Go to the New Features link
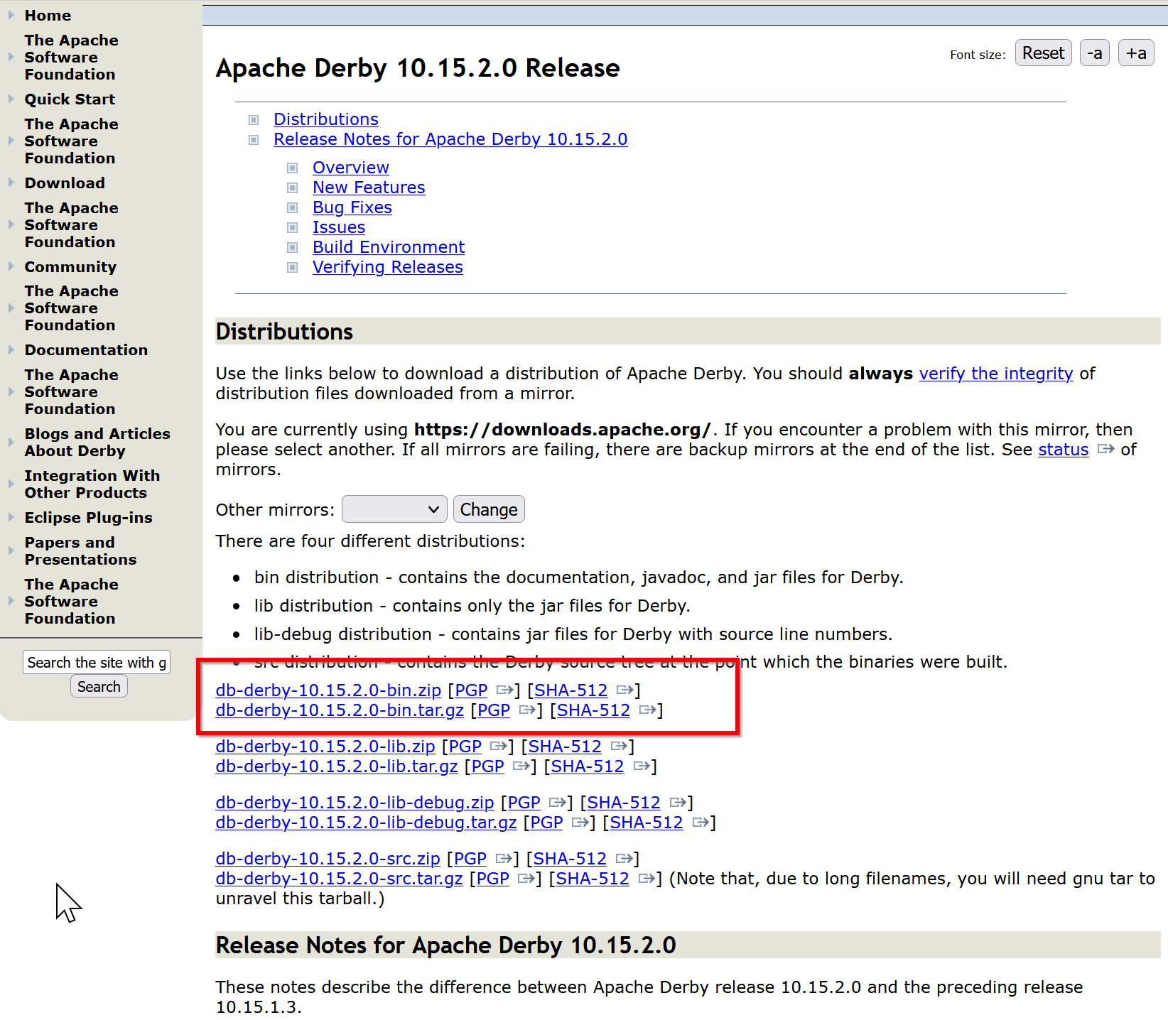This screenshot has width=1168, height=1020. coord(369,187)
